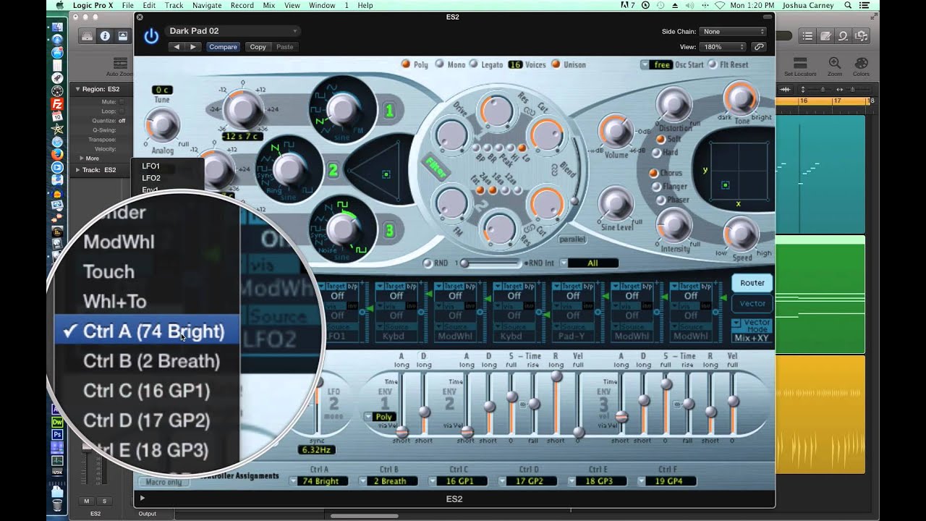Screen dimensions: 926x521
Task: Open the Dark Pad 02 preset menu
Action: (x=232, y=31)
